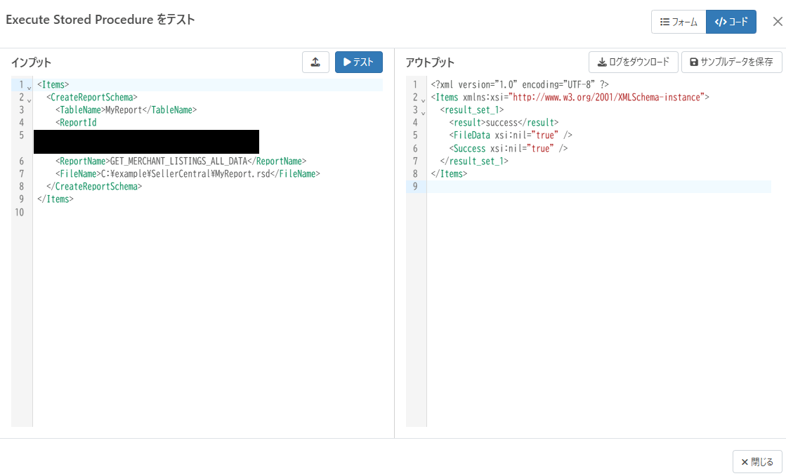Click the Success xsi:nil line
This screenshot has width=786, height=476.
tap(509, 148)
